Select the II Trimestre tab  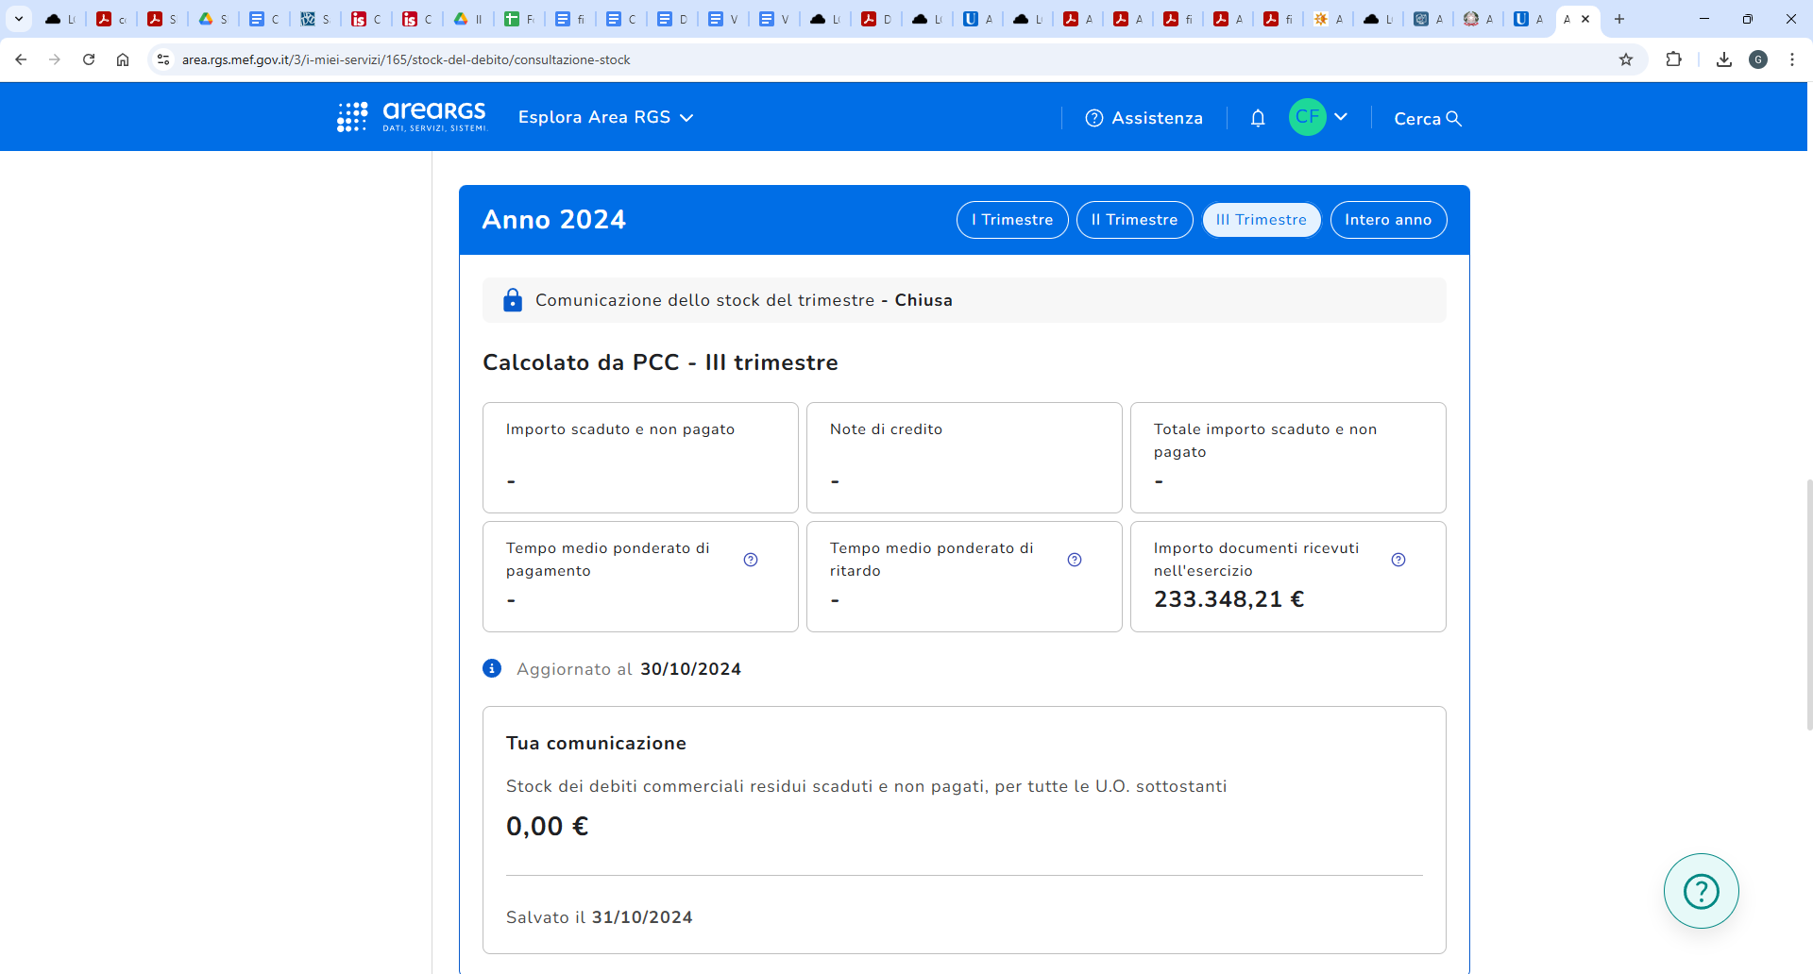[1134, 220]
